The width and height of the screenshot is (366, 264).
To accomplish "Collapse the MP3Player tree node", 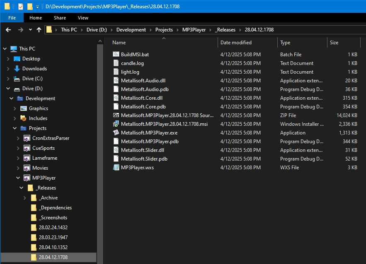I will pyautogui.click(x=18, y=178).
